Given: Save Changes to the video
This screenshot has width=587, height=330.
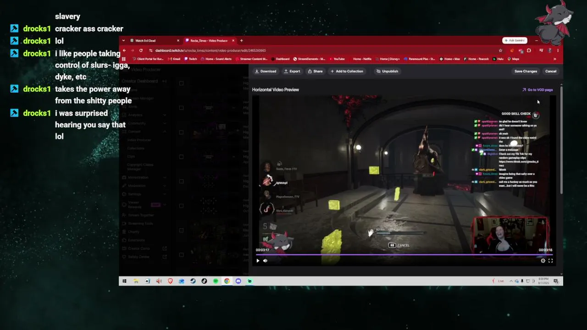Looking at the screenshot, I should (x=526, y=71).
